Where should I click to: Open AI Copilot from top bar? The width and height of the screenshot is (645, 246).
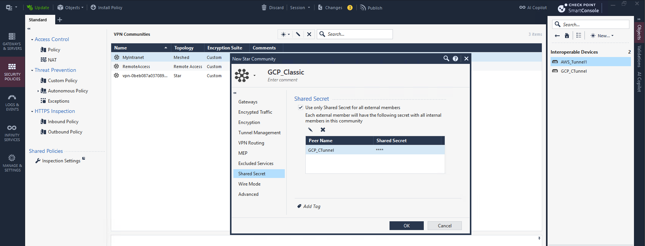pyautogui.click(x=533, y=8)
